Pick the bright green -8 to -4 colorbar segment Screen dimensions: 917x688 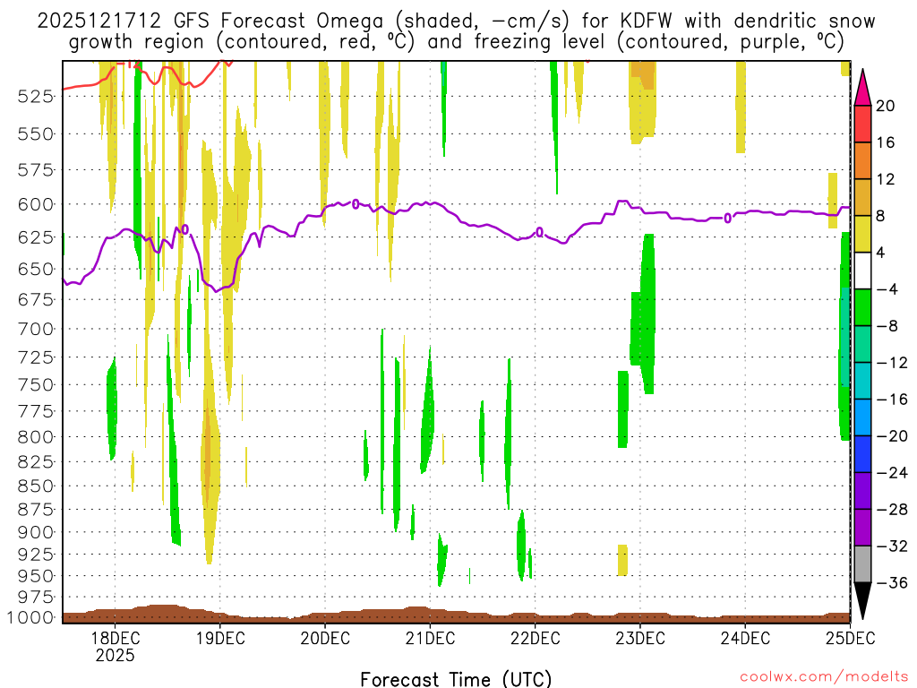[x=862, y=308]
